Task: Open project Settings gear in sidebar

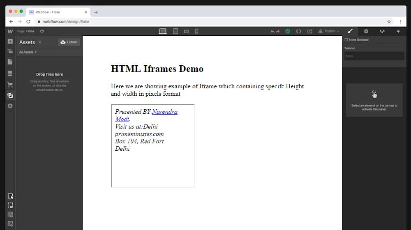Action: tap(10, 106)
